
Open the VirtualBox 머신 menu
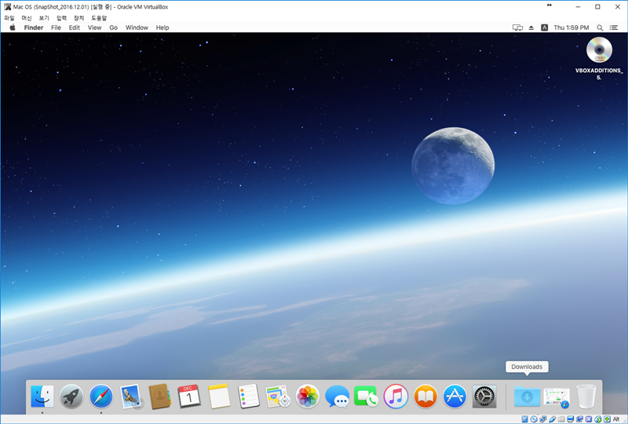[27, 17]
